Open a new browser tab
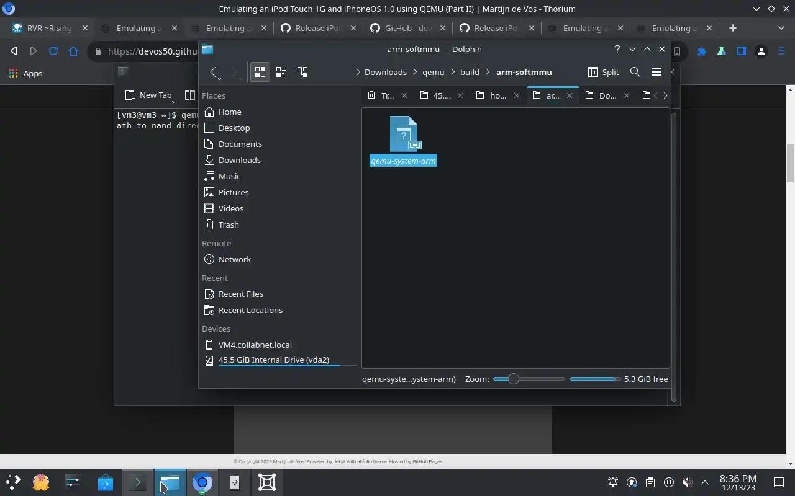The width and height of the screenshot is (795, 496). [732, 28]
